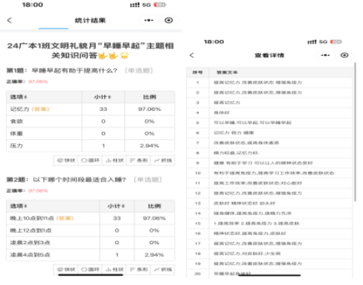Go back from the 统计结果 page

click(10, 20)
